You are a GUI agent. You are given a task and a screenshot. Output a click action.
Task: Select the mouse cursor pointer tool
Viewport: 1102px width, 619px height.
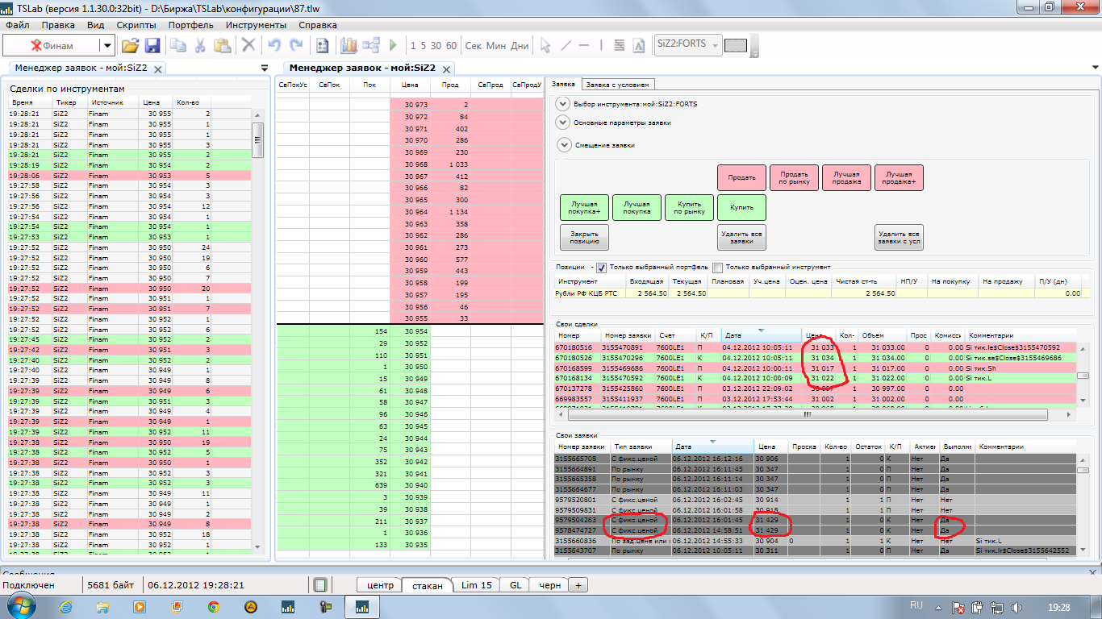(x=545, y=46)
